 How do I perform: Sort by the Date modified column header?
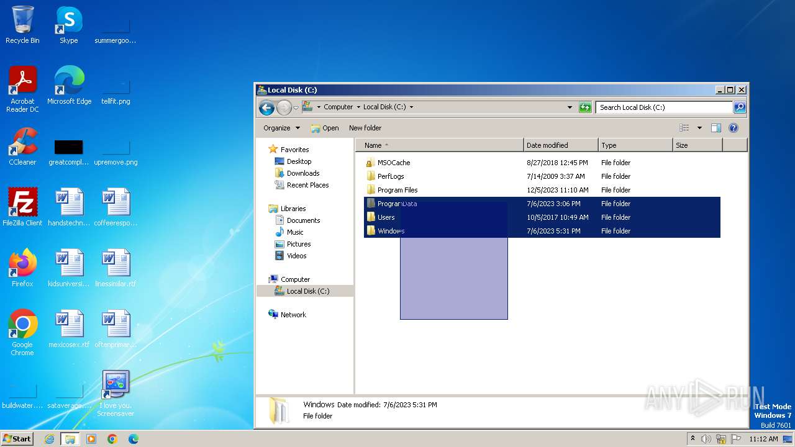coord(561,145)
